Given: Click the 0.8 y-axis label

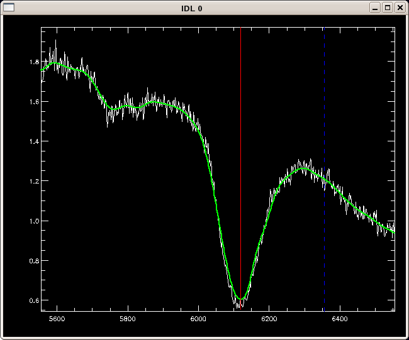Looking at the screenshot, I should click(34, 261).
